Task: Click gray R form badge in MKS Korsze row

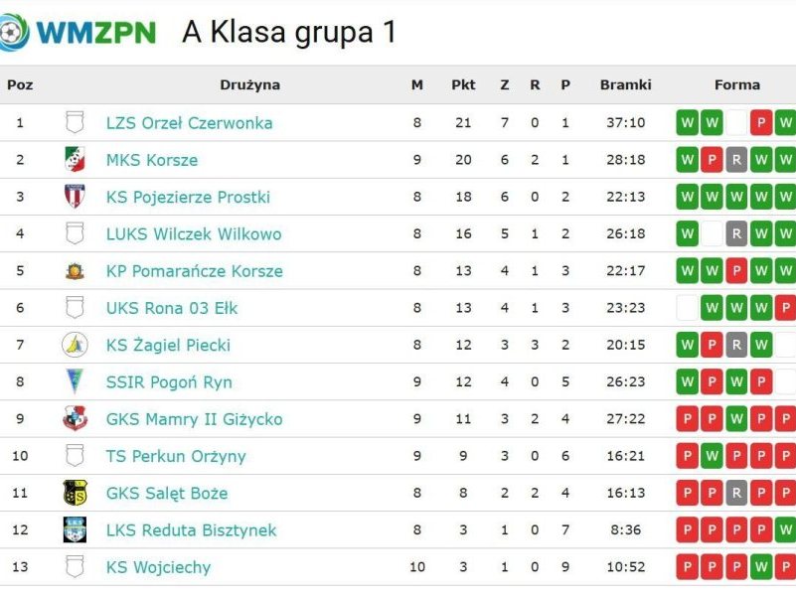Action: pyautogui.click(x=736, y=160)
